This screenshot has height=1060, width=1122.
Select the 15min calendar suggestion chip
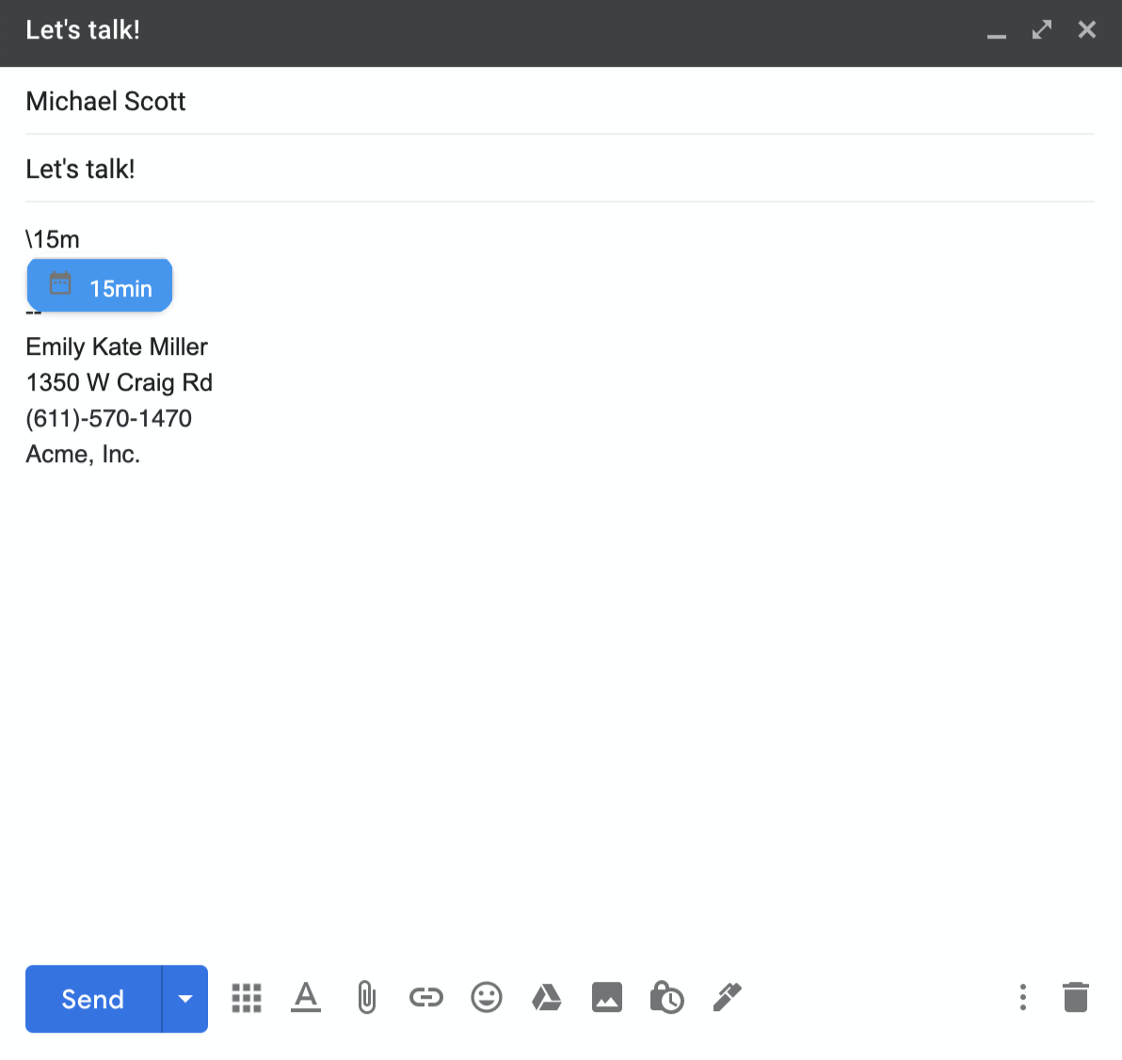(100, 285)
